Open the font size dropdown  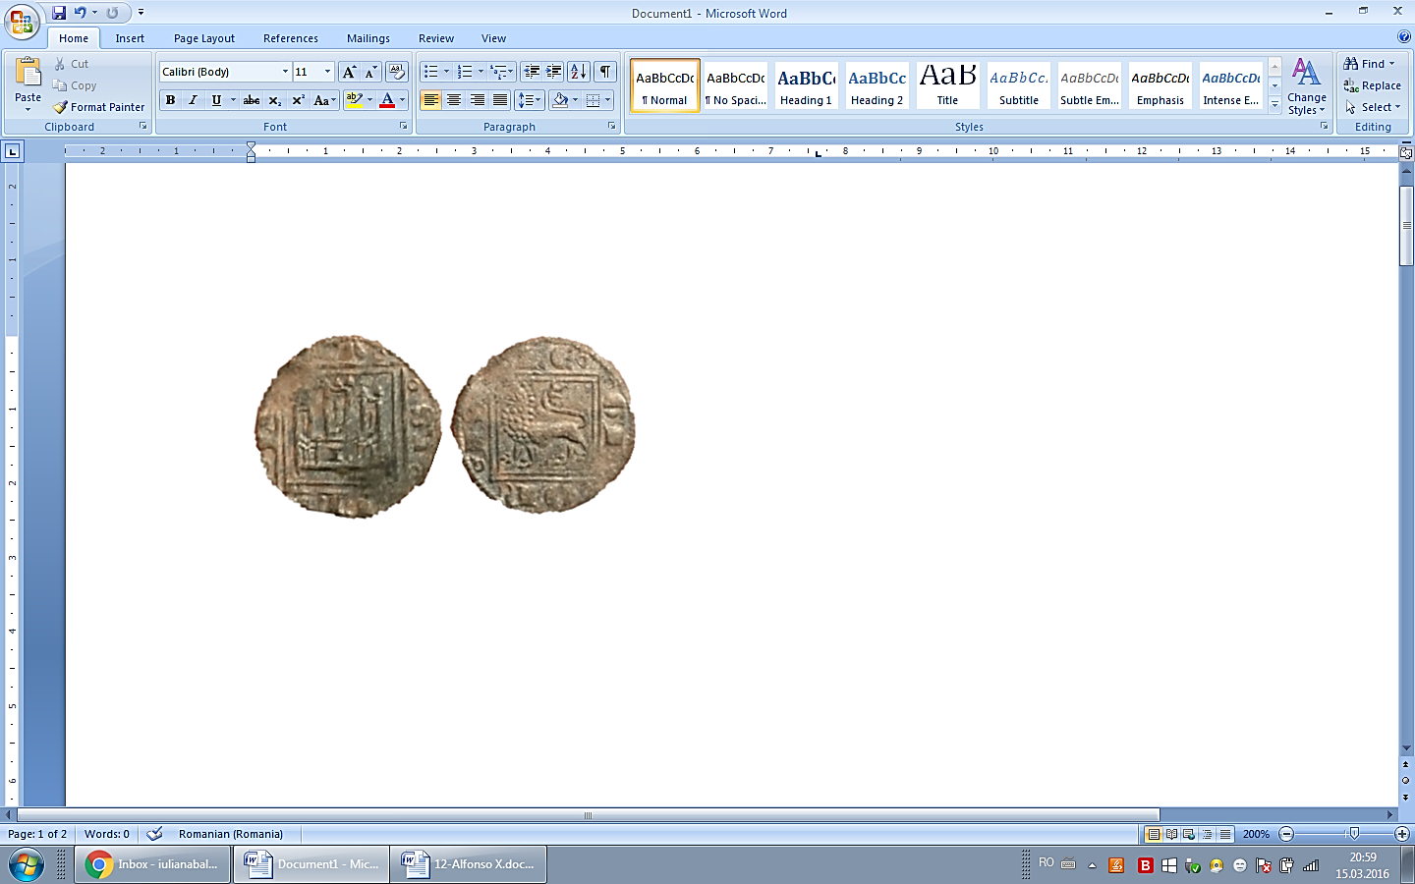327,71
